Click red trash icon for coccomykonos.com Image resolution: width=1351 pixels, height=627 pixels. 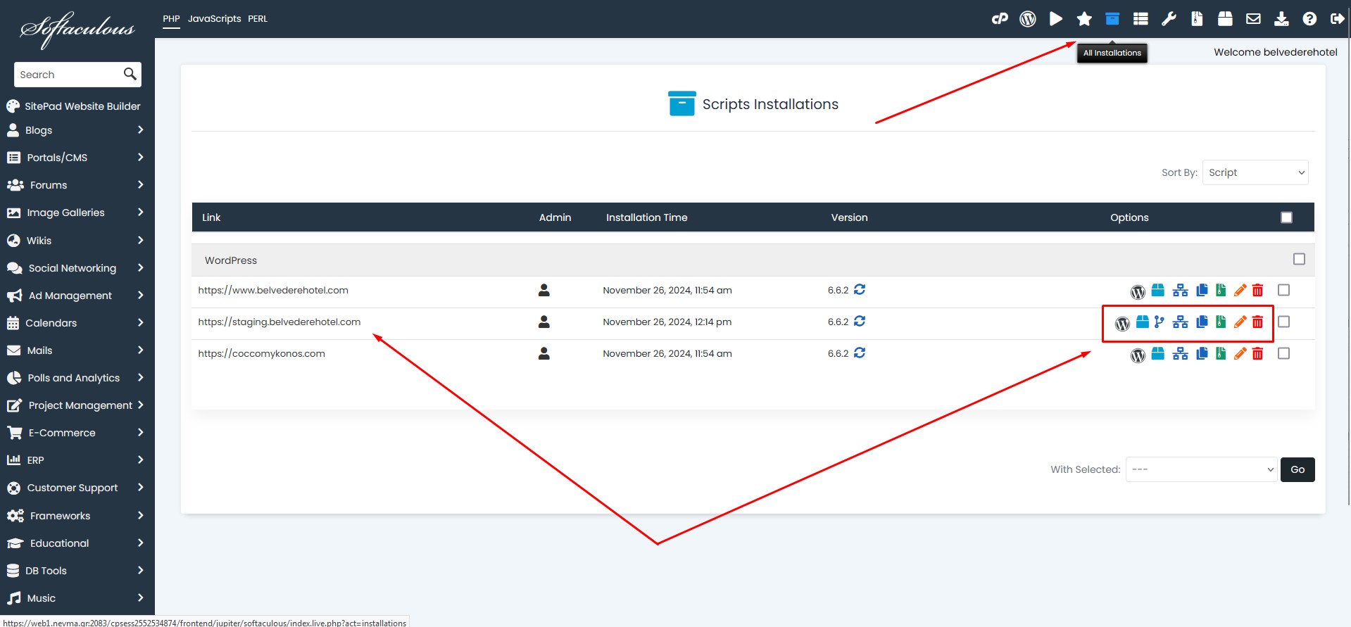1257,354
